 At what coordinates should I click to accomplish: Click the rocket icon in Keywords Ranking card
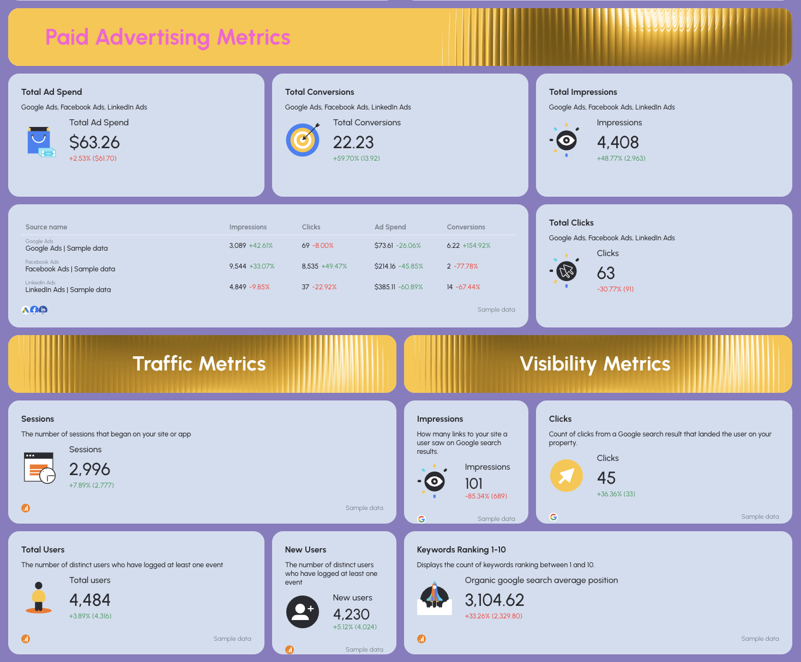[x=434, y=598]
